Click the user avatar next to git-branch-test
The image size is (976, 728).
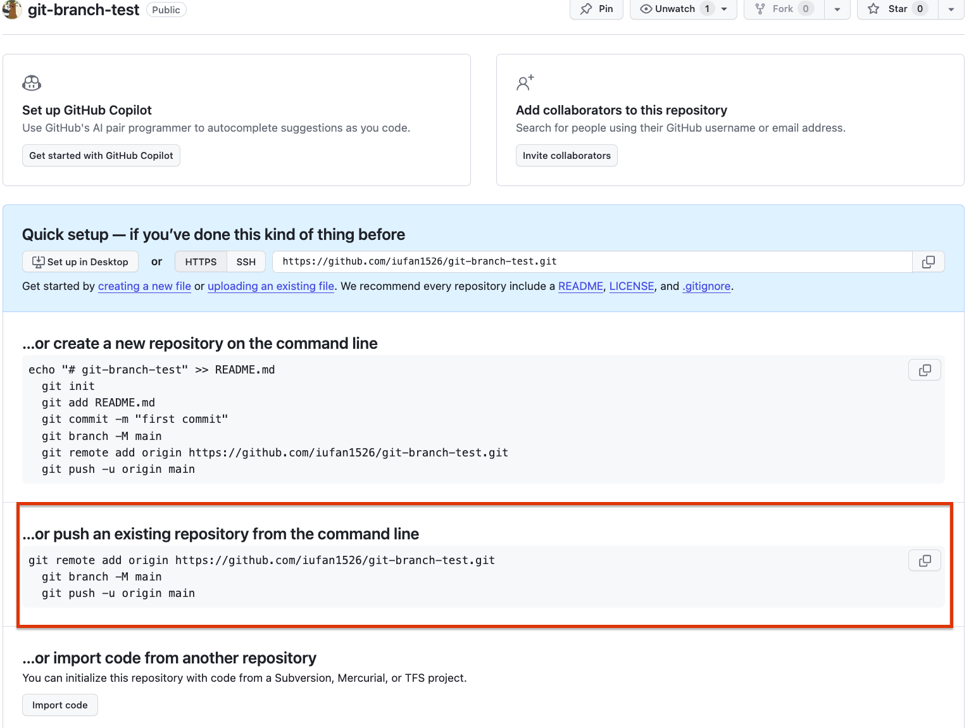[x=12, y=9]
